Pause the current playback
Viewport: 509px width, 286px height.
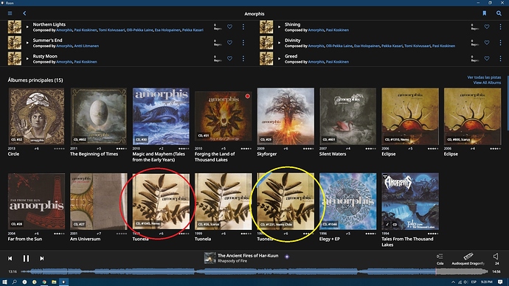pyautogui.click(x=26, y=259)
